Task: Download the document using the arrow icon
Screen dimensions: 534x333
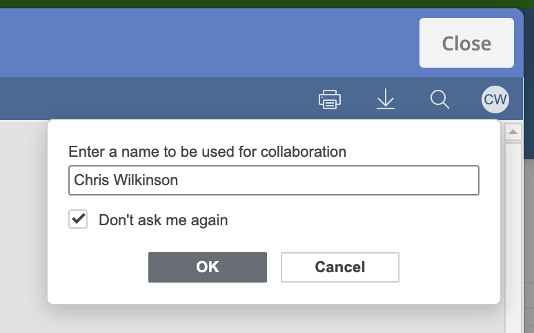Action: pyautogui.click(x=386, y=99)
